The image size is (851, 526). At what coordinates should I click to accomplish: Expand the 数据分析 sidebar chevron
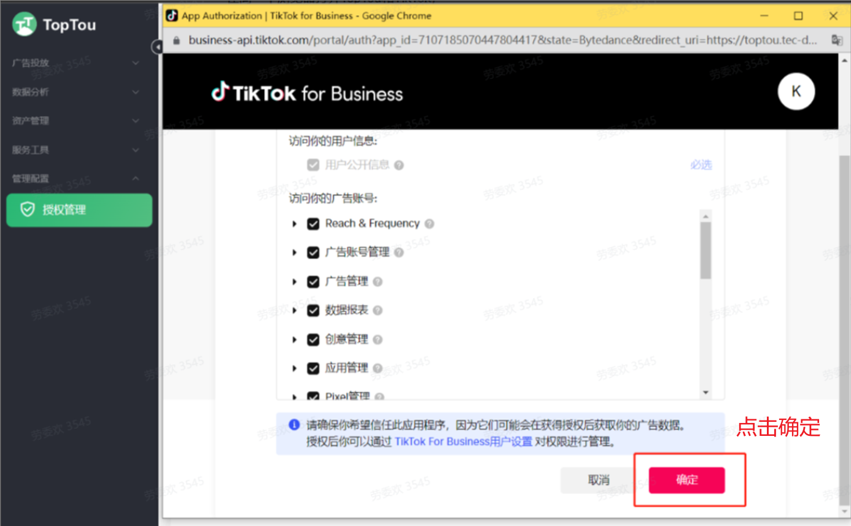[x=136, y=92]
